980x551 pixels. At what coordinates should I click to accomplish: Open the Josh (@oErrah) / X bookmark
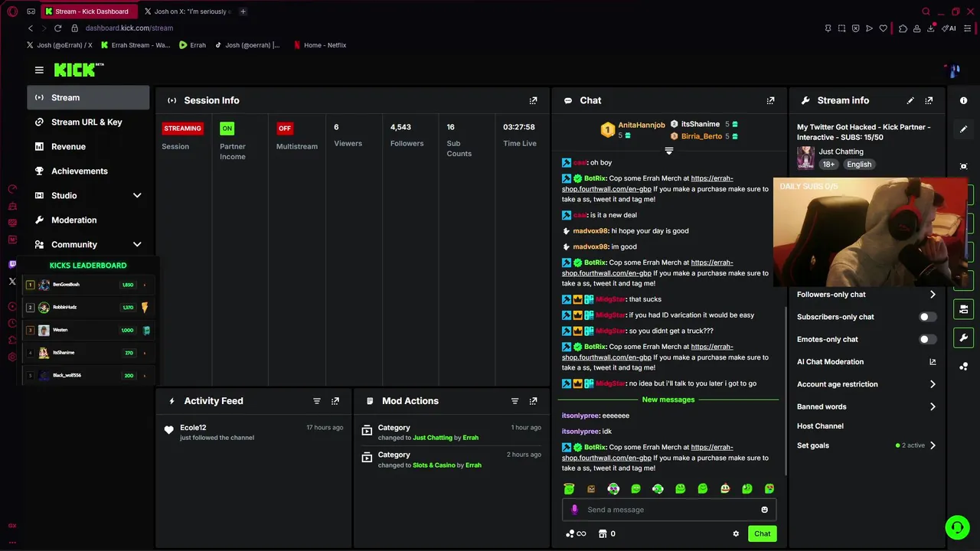coord(59,45)
